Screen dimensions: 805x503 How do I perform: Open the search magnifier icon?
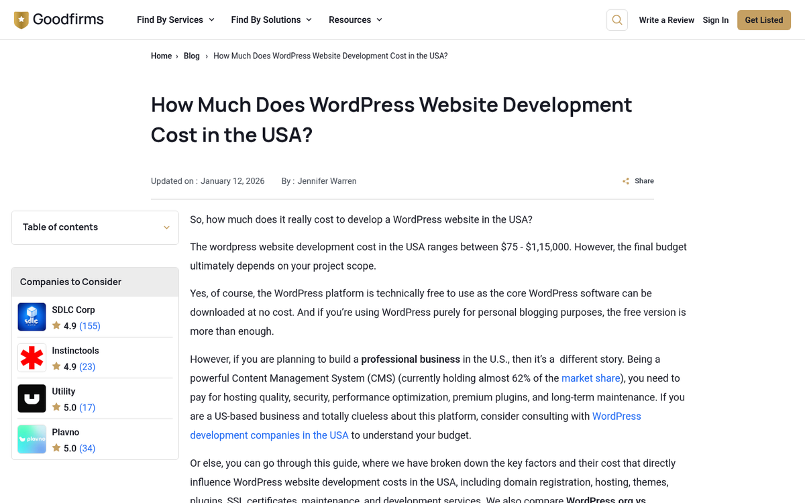(616, 19)
